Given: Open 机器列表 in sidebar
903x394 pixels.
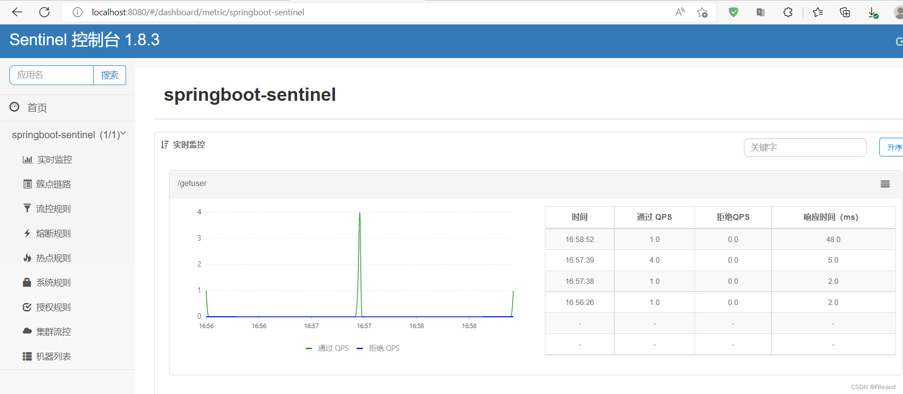Looking at the screenshot, I should coord(54,356).
